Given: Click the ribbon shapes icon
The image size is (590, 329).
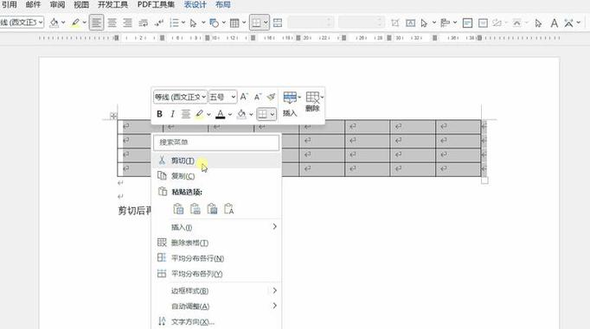Looking at the screenshot, I should tap(214, 23).
